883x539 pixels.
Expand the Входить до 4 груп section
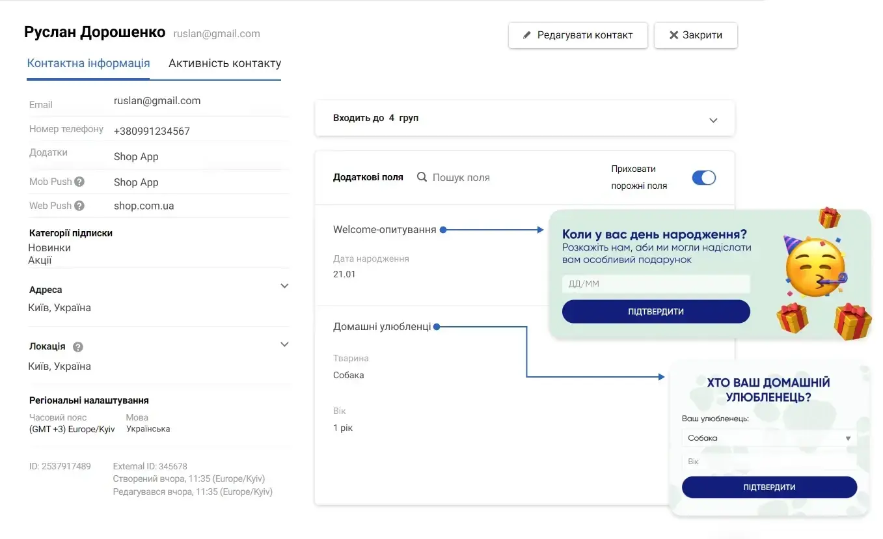pos(713,120)
